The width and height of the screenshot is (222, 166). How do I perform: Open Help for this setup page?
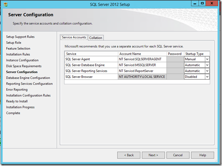tap(203, 155)
